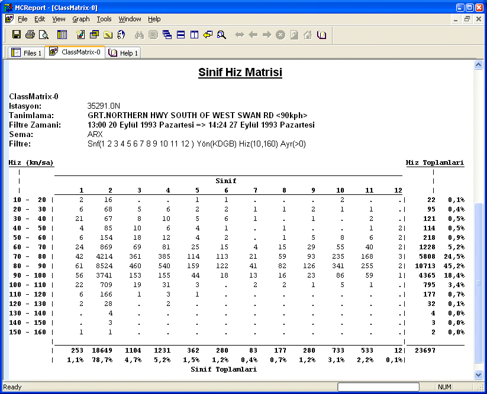Screen dimensions: 487x394
Task: Open the Tools menu
Action: (104, 19)
